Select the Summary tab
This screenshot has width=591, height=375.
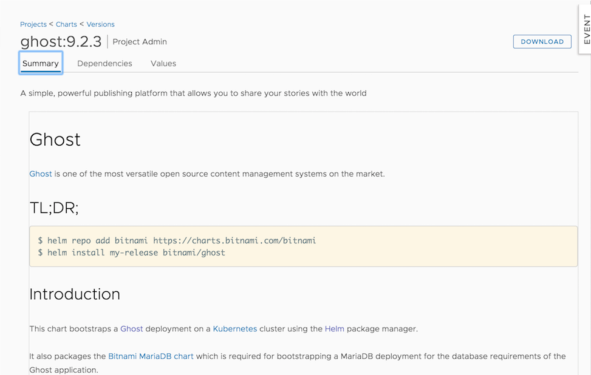coord(41,63)
